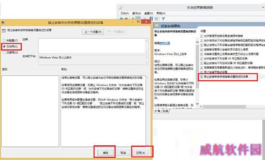The image size is (265, 160).
Task: Open the 帮助(H) menu
Action: point(161,13)
